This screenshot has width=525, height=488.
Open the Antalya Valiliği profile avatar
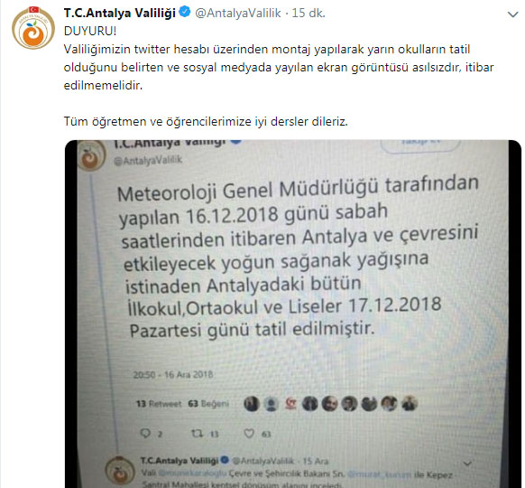tap(33, 28)
